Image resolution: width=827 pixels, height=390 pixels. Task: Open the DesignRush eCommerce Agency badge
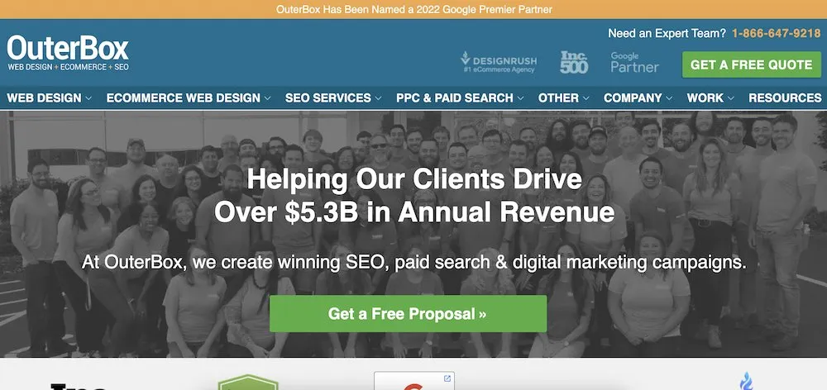point(497,62)
